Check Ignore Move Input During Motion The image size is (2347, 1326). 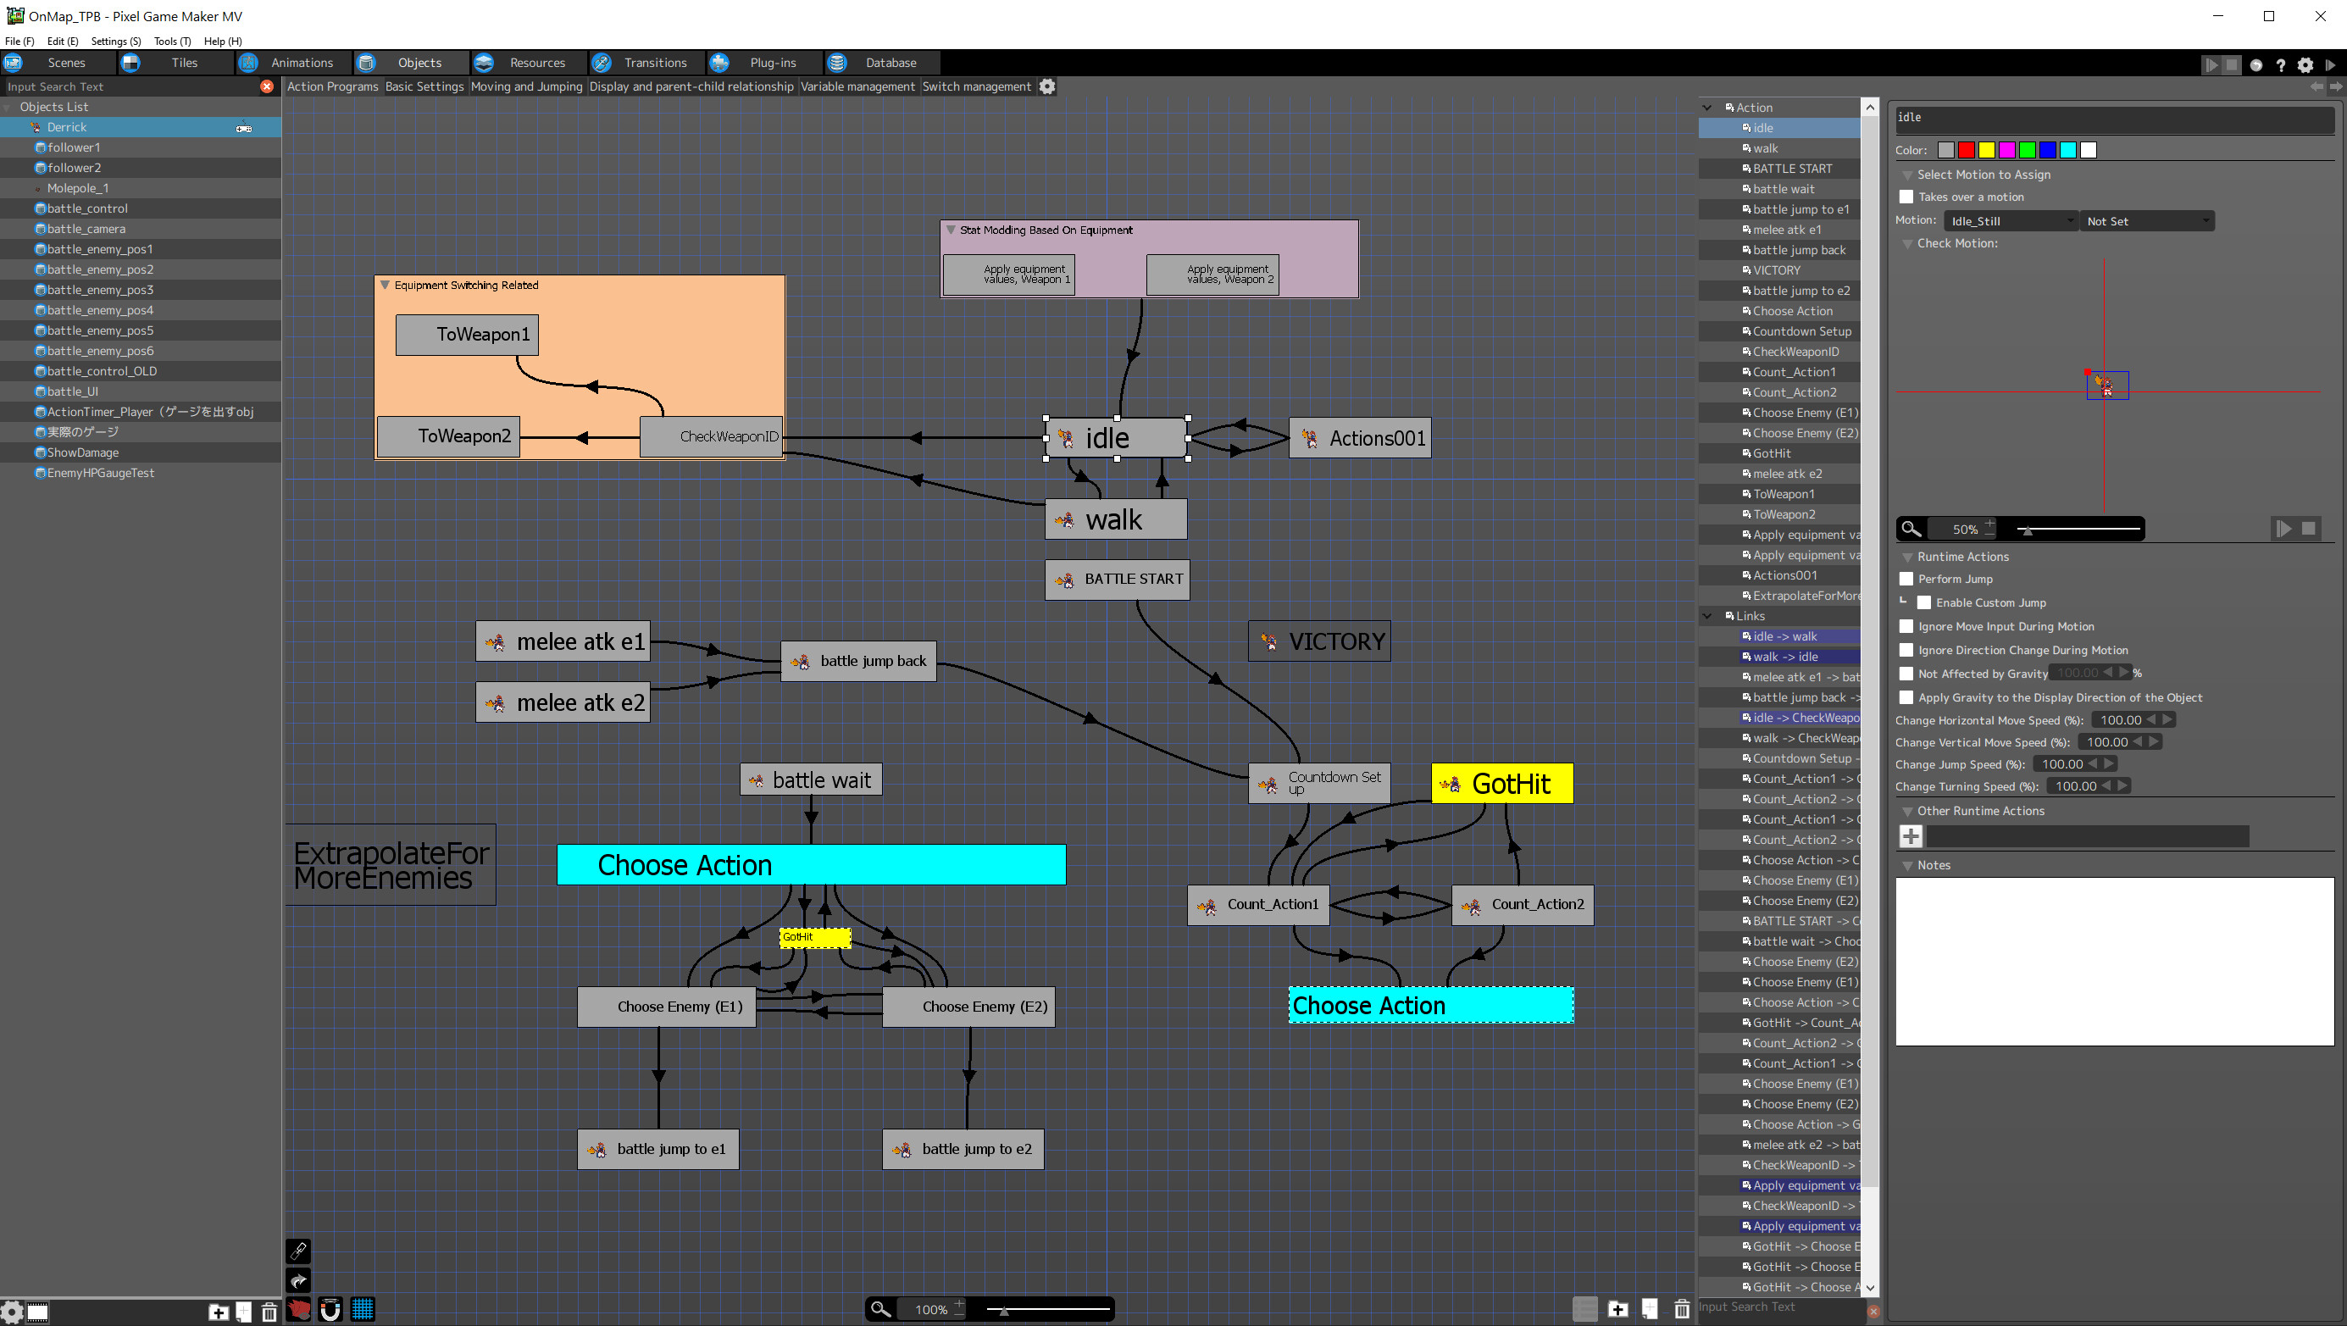tap(1907, 626)
